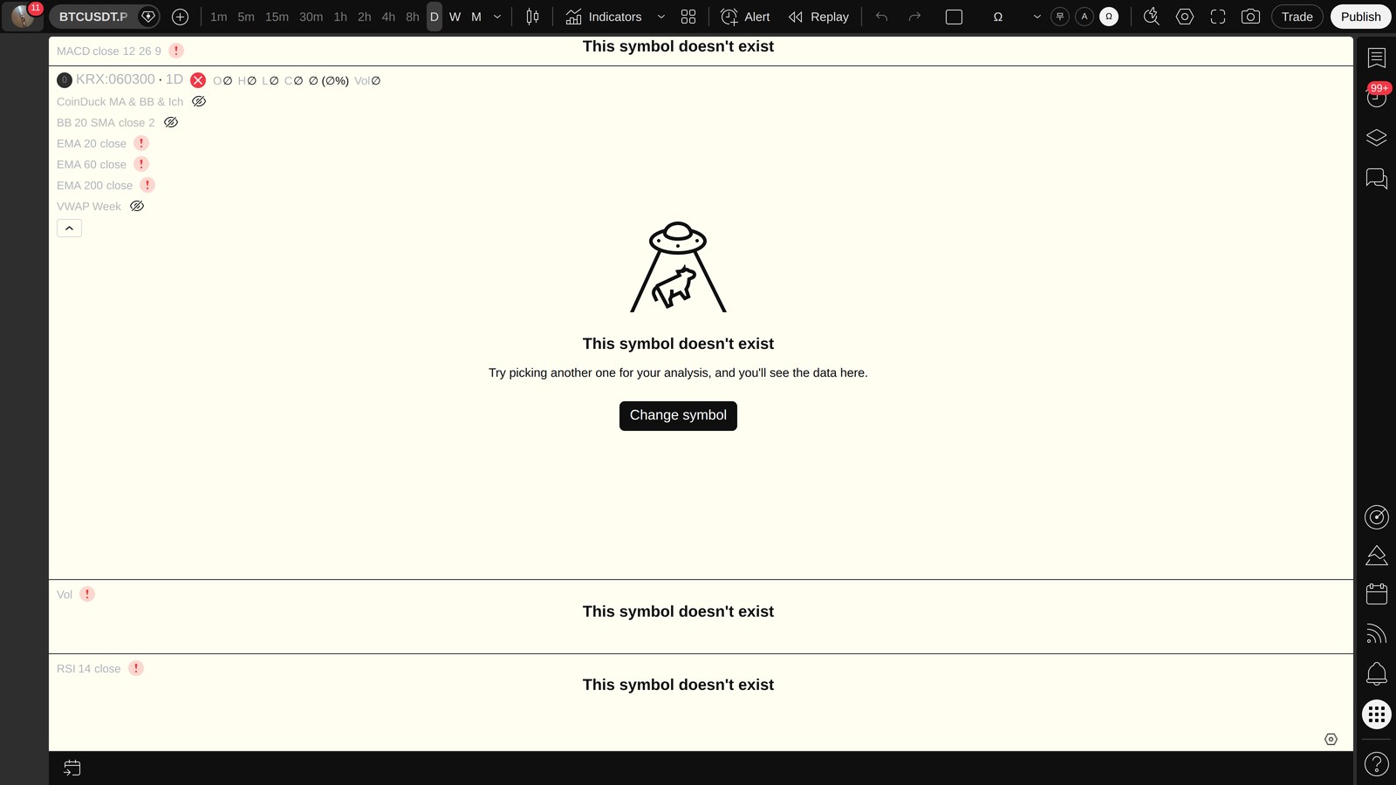The width and height of the screenshot is (1396, 785).
Task: Open layout name dropdown arrow
Action: pos(1037,17)
